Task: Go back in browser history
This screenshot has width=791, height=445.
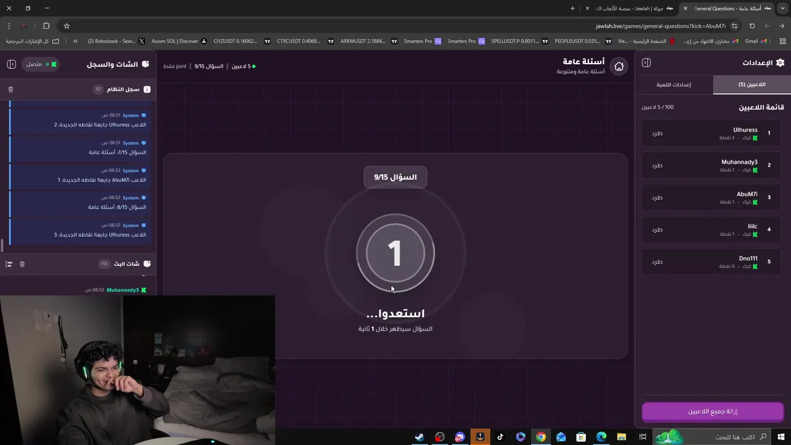Action: [782, 26]
